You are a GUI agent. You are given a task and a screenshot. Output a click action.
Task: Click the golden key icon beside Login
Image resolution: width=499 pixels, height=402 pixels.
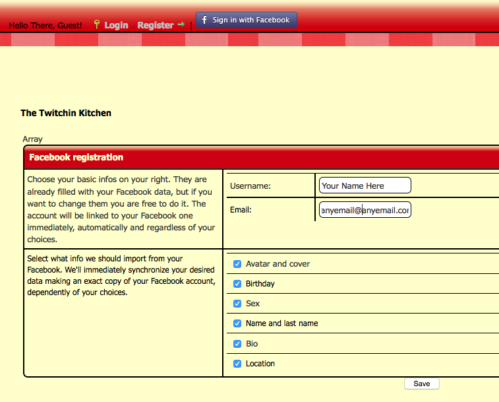point(97,24)
